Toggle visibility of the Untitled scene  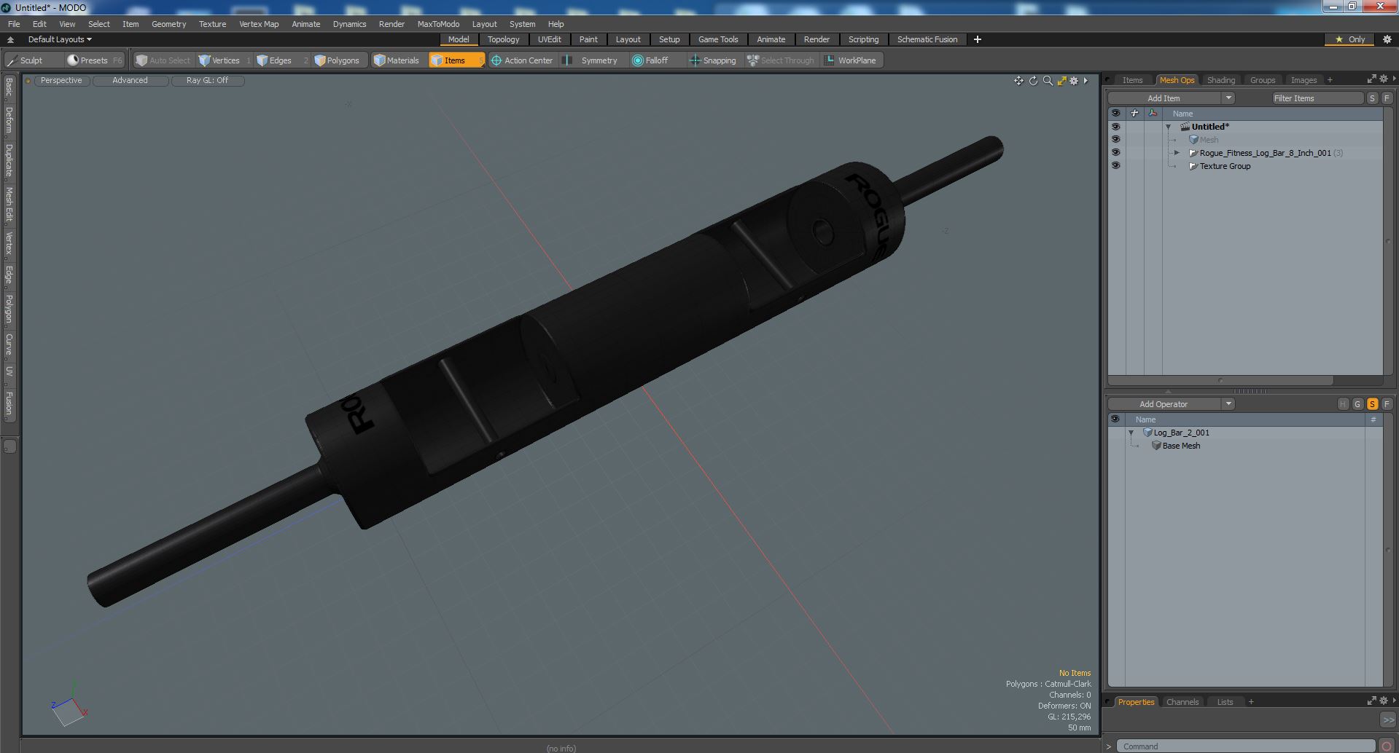(x=1115, y=127)
